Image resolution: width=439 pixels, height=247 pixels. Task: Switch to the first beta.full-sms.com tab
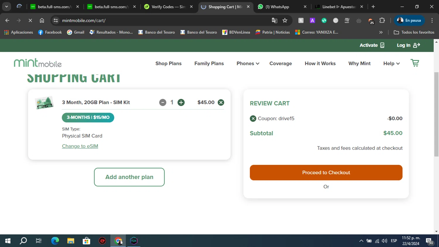pos(54,7)
